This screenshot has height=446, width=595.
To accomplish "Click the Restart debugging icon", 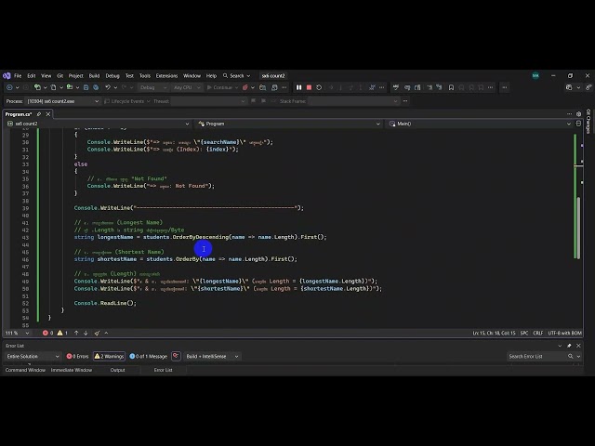I will click(319, 87).
